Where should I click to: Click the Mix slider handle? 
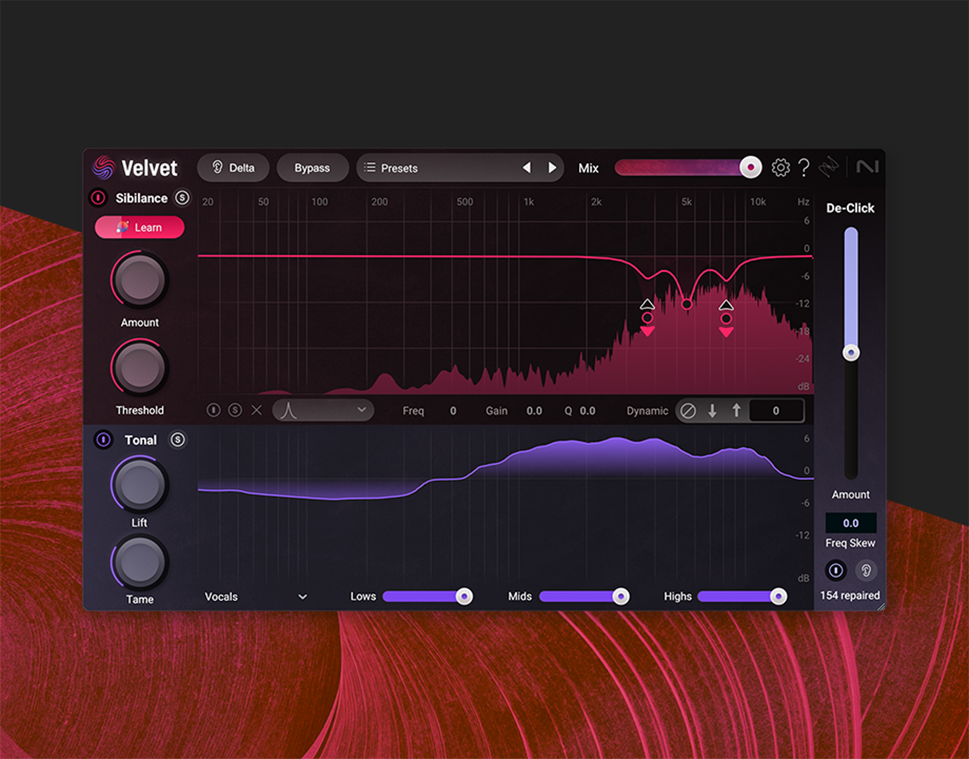tap(750, 168)
